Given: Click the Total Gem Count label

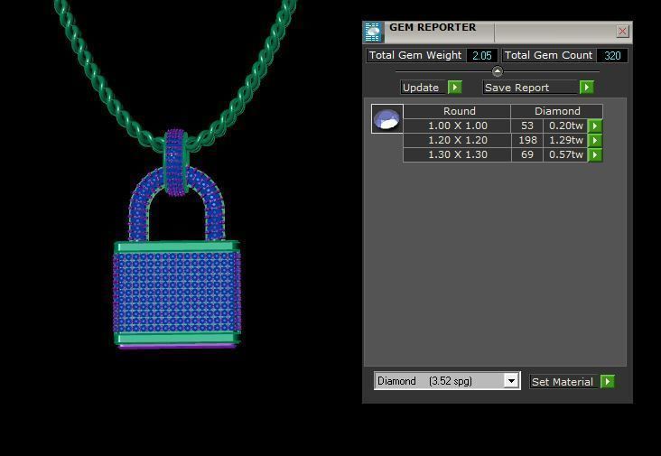Looking at the screenshot, I should (548, 55).
